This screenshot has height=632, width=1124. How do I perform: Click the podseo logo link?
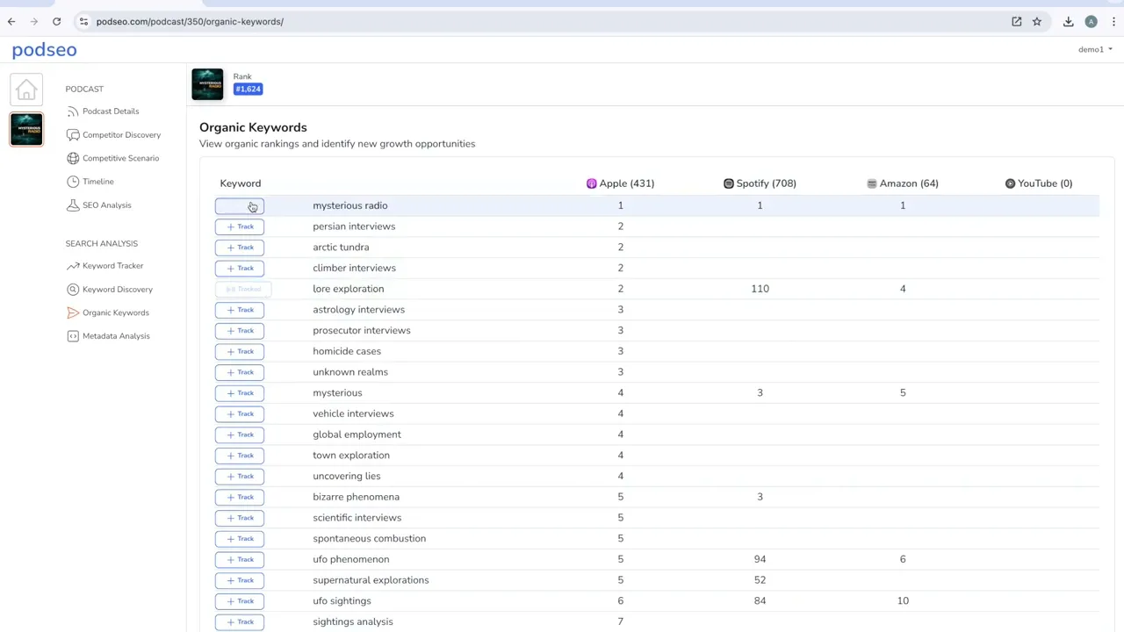click(45, 50)
